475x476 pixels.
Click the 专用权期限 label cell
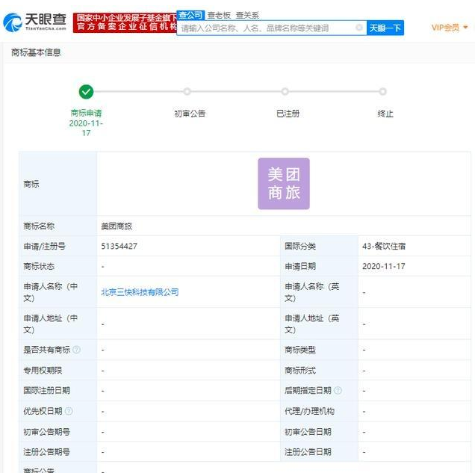tap(58, 370)
